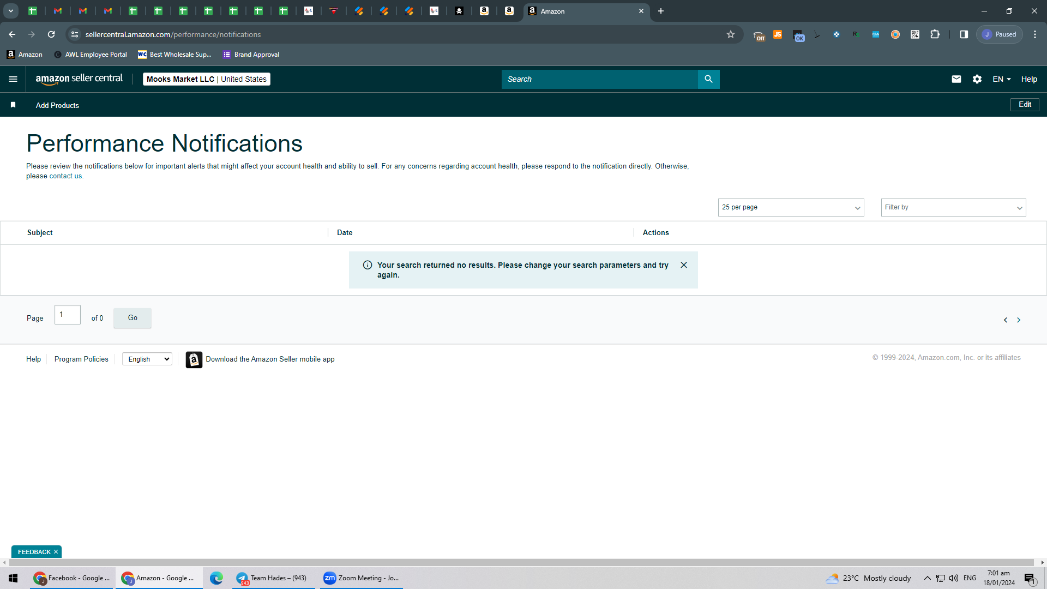
Task: Open Microsoft Edge from the taskbar
Action: 216,578
